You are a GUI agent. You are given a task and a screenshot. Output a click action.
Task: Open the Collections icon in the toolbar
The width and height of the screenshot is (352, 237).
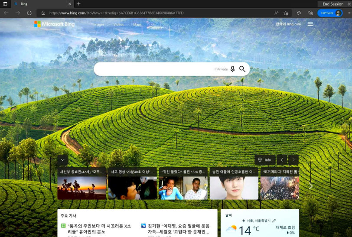(x=310, y=13)
